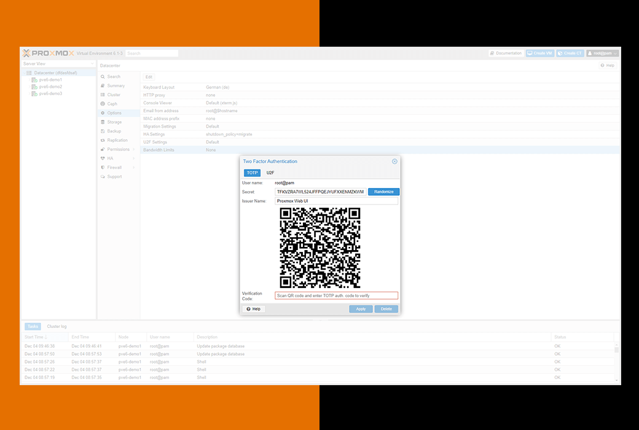Select pve6-demo3 node icon

(x=34, y=94)
